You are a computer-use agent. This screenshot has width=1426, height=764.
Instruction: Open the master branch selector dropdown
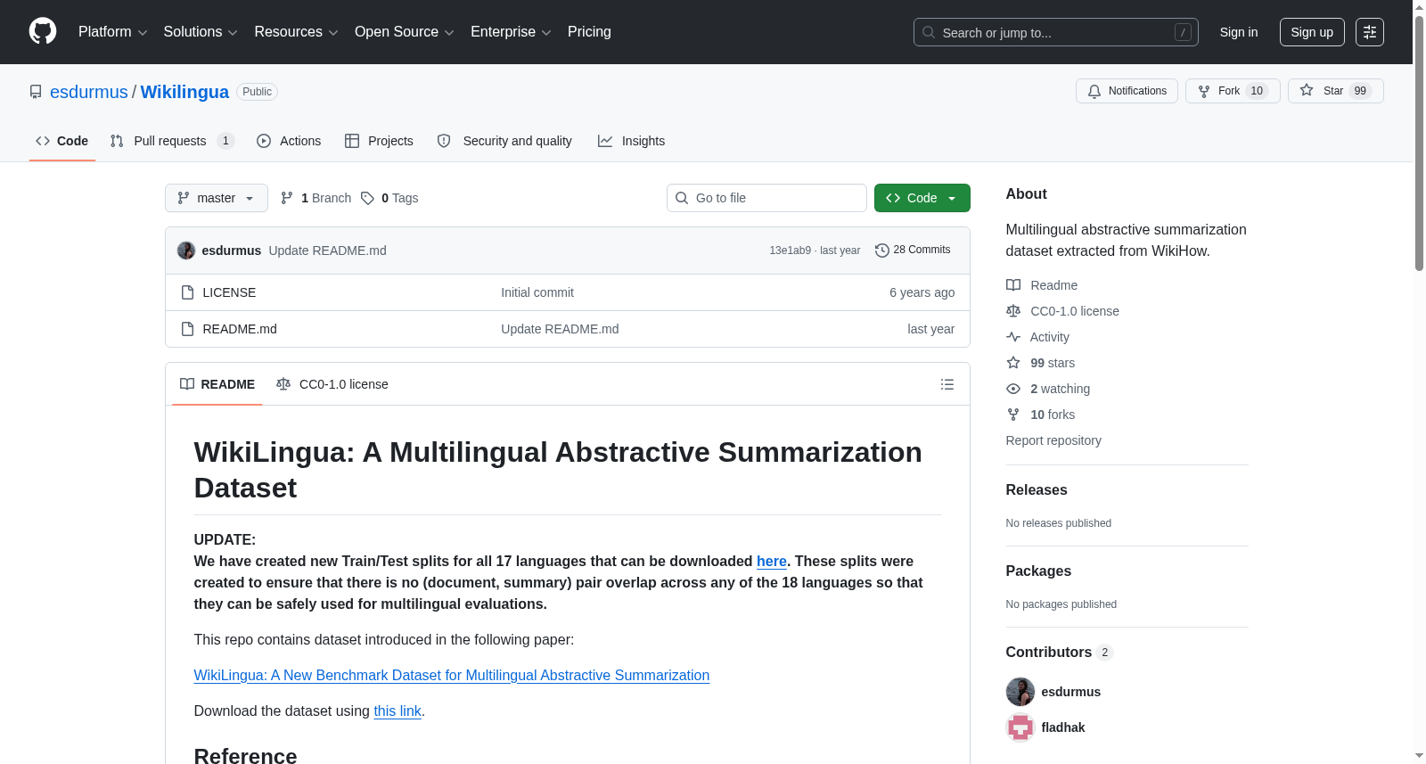[x=217, y=198]
